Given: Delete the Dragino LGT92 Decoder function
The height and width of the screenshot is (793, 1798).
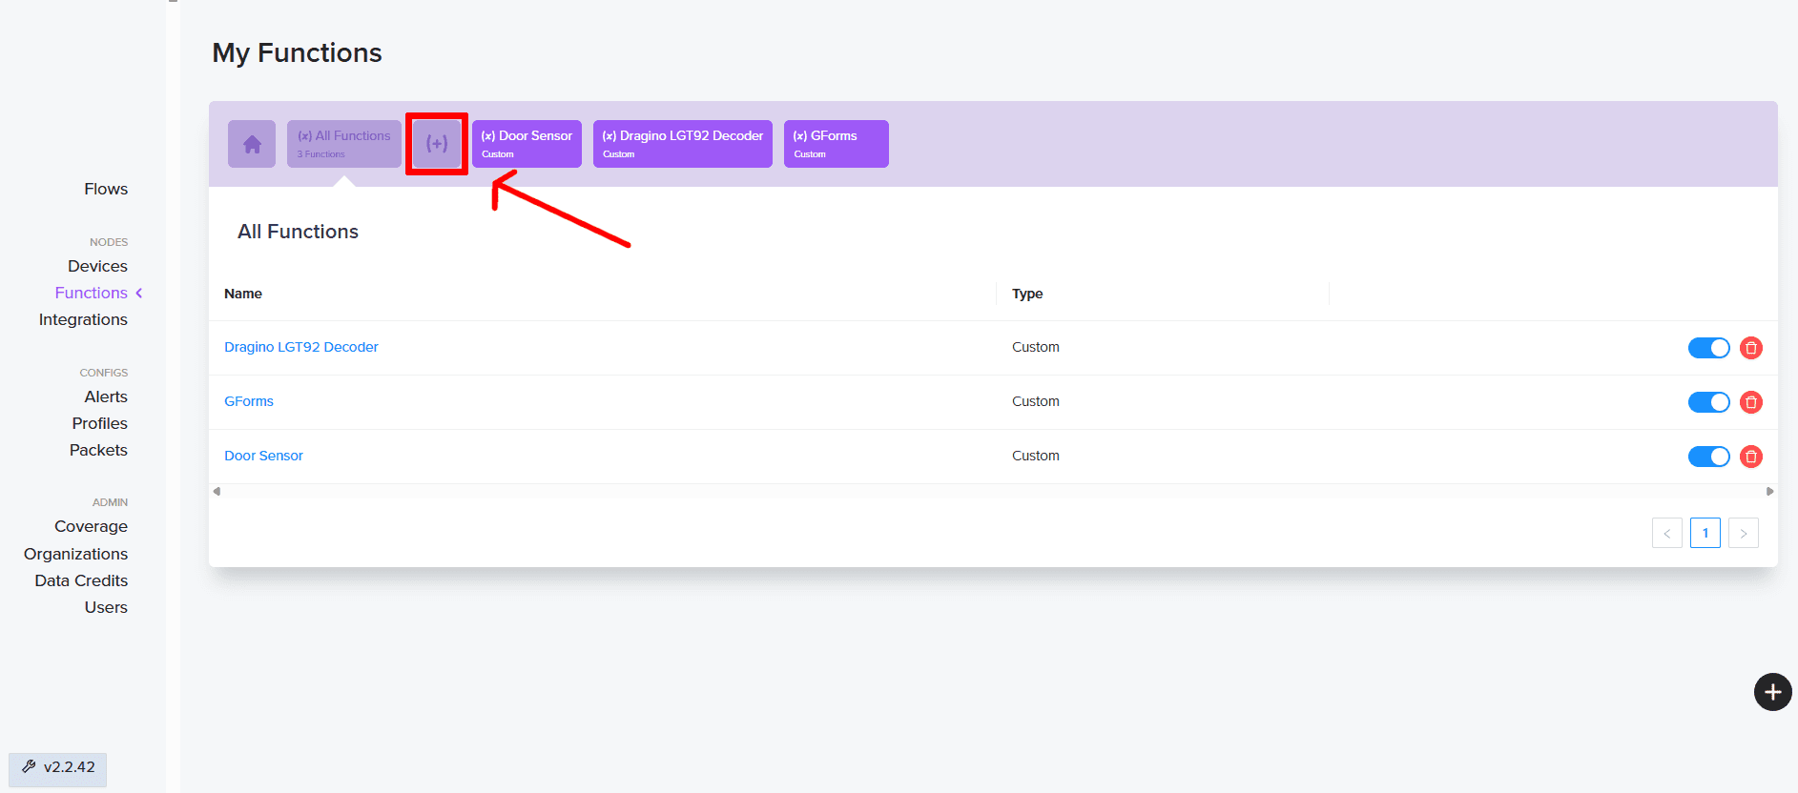Looking at the screenshot, I should click(1751, 348).
